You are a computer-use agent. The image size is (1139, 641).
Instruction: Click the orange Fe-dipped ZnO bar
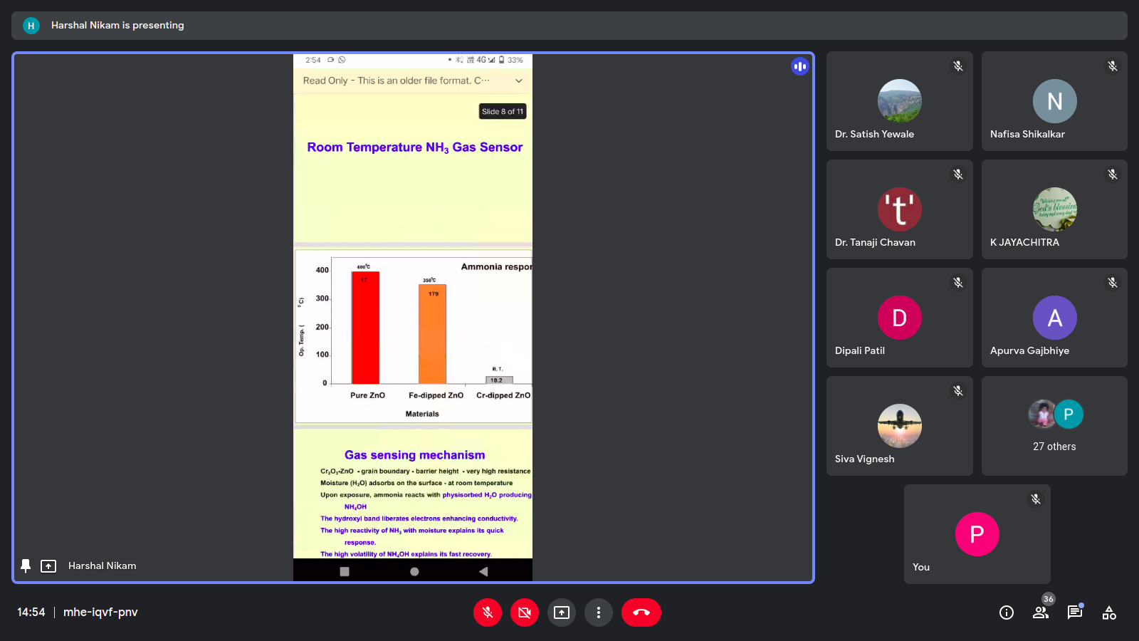coord(432,334)
